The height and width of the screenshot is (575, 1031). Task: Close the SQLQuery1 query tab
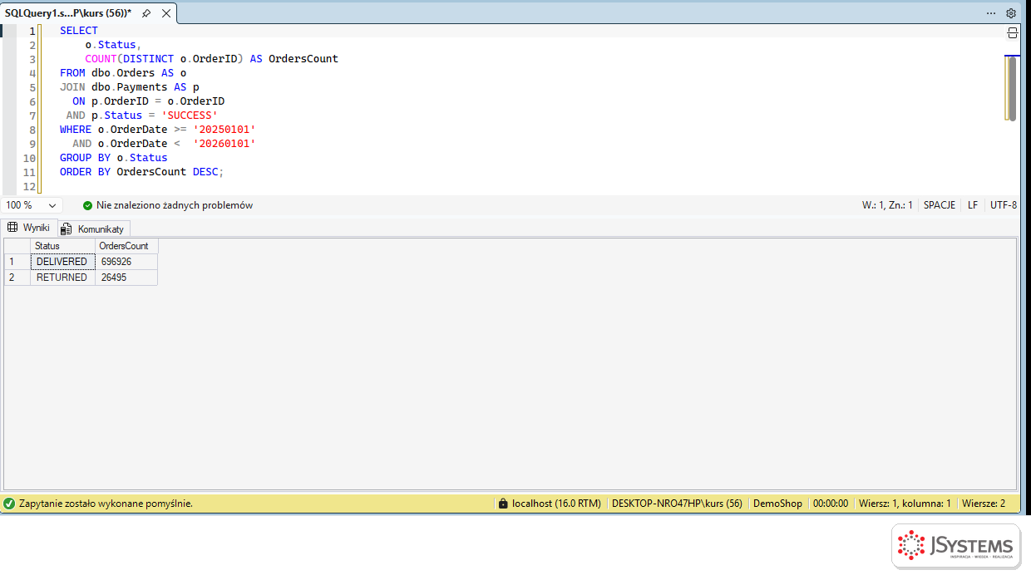[x=166, y=13]
